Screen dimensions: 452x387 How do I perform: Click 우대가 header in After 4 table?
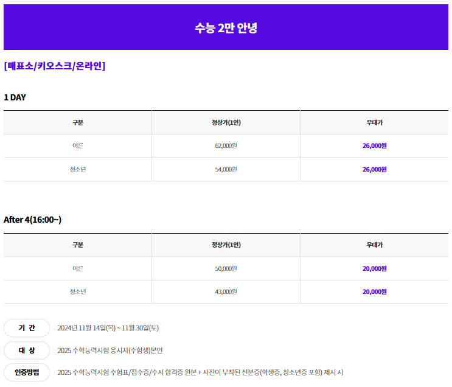(375, 245)
